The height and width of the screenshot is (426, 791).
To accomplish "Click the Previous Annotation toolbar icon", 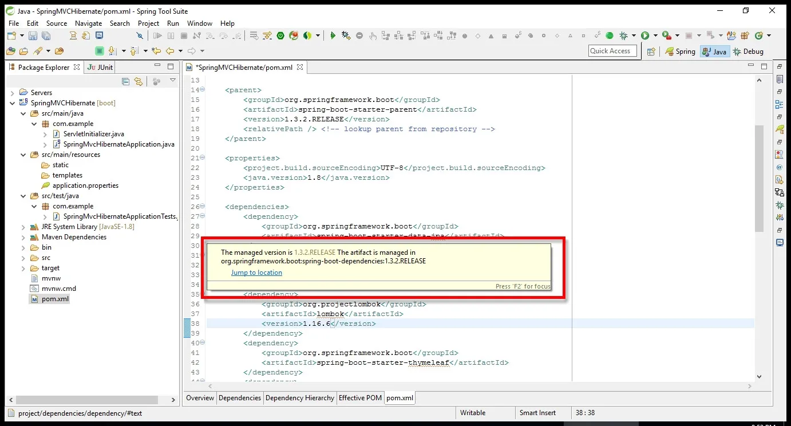I will point(135,51).
